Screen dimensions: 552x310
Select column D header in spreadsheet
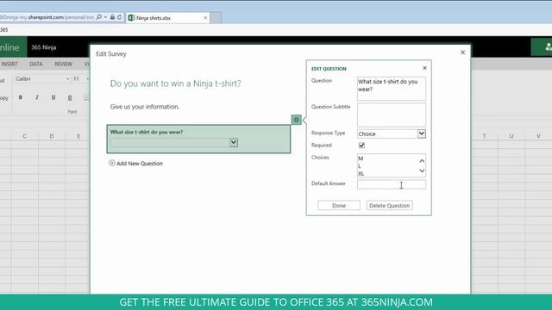(x=52, y=136)
